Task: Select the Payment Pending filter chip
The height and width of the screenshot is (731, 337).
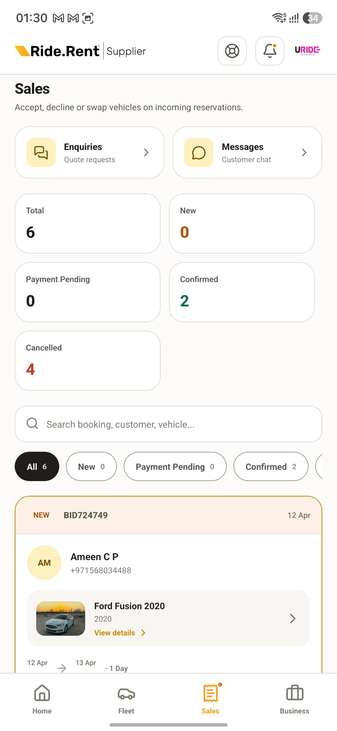Action: coord(175,466)
